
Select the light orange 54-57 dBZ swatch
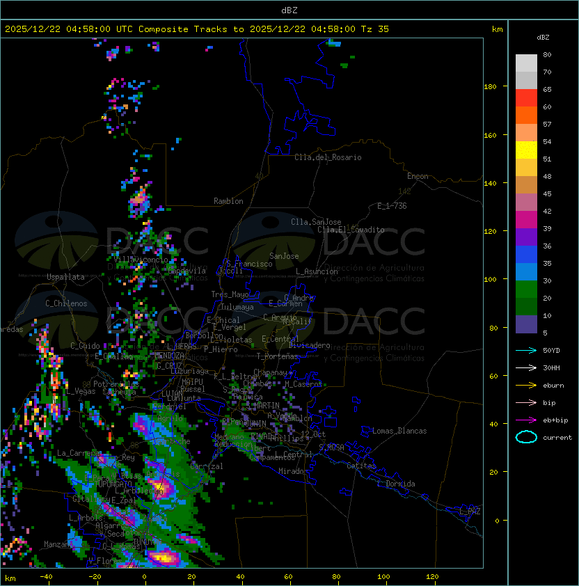click(526, 133)
